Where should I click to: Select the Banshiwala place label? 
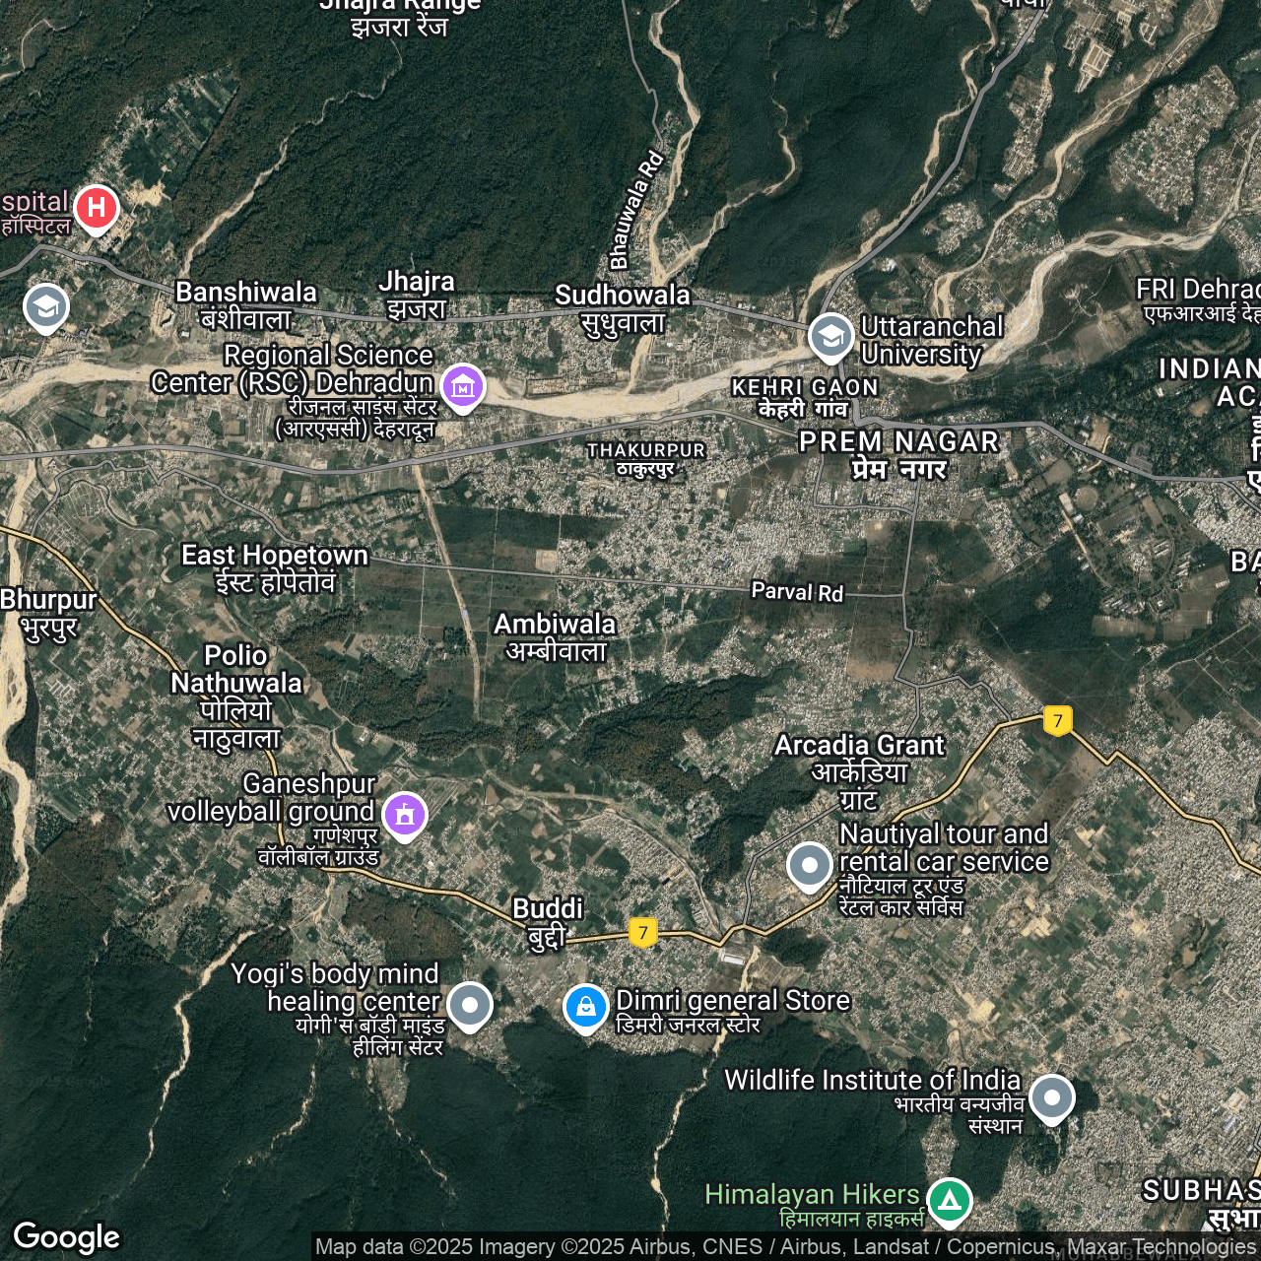point(246,303)
